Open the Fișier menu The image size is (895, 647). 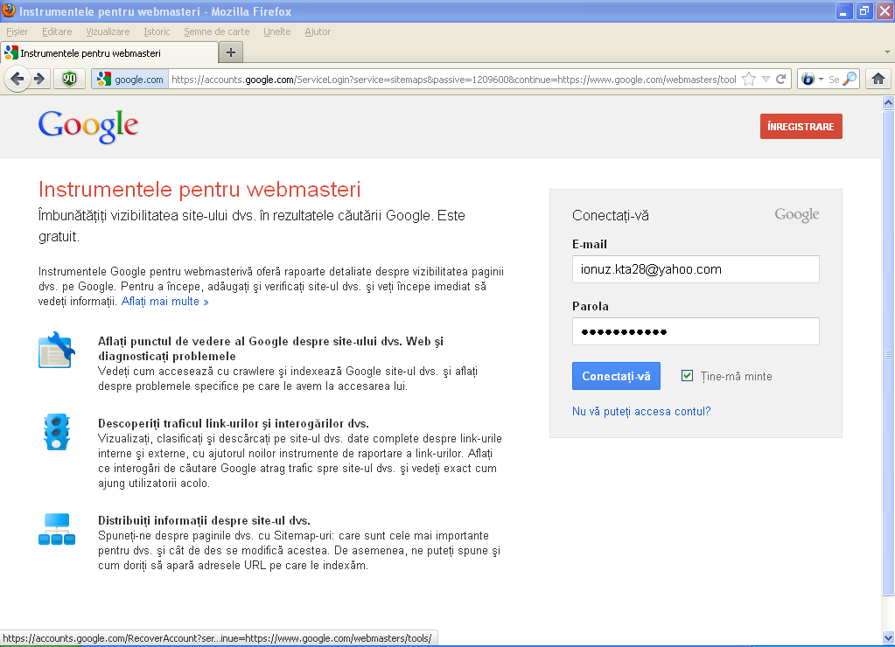pos(17,31)
